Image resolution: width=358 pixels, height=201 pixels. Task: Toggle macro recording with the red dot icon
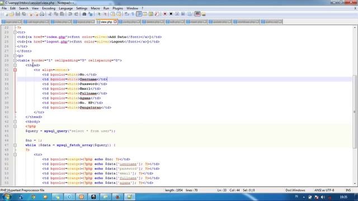[x=164, y=14]
